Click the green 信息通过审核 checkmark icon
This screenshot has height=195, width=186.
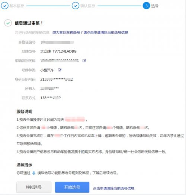click(x=8, y=23)
